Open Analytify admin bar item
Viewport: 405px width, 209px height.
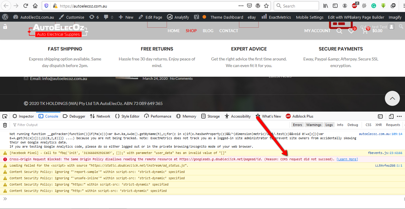click(178, 17)
